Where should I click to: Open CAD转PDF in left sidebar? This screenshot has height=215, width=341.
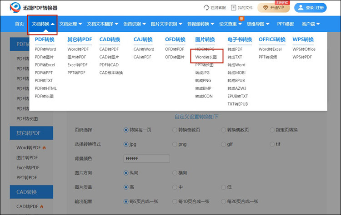pyautogui.click(x=27, y=206)
